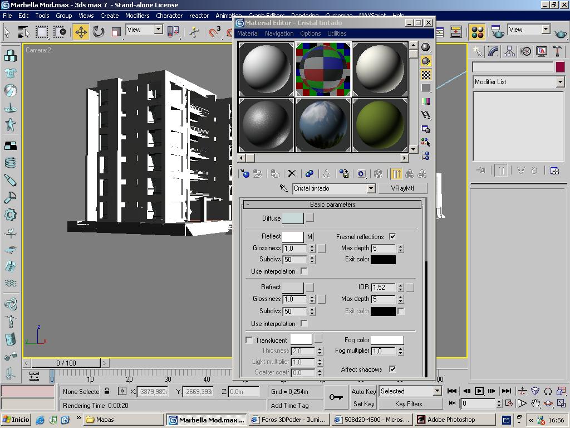Click the reflection Exit color black swatch
Viewport: 570px width, 428px height.
point(383,260)
